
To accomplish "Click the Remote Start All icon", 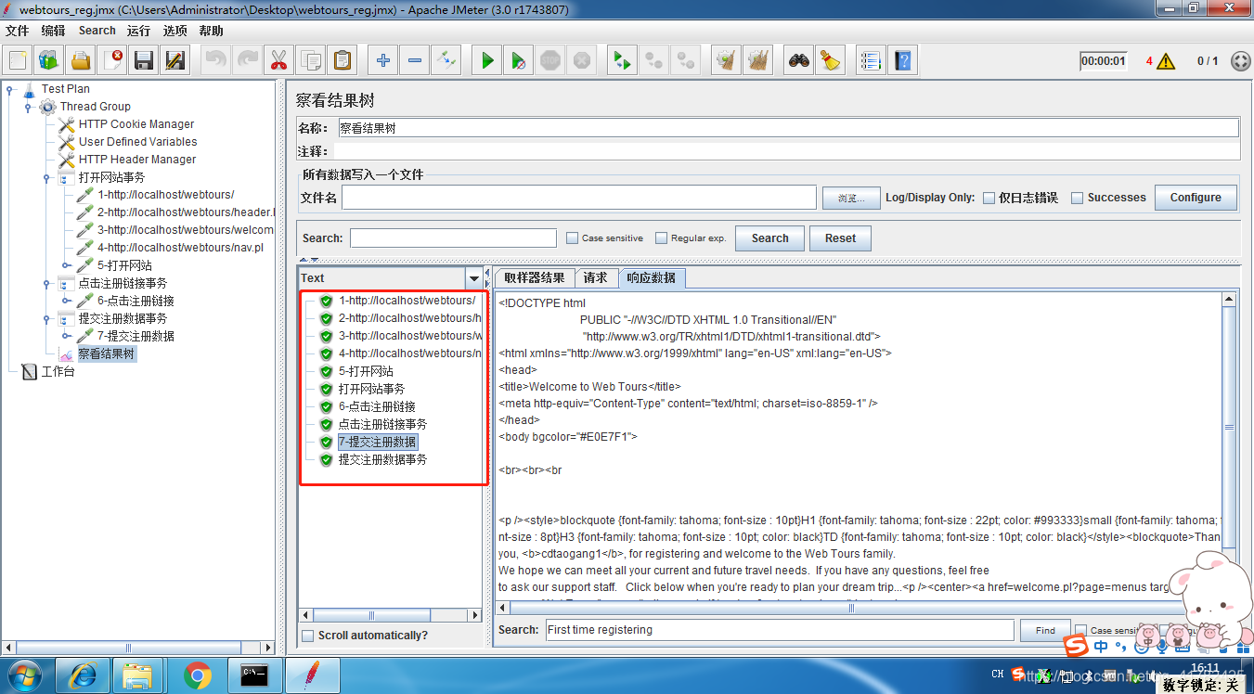I will click(x=623, y=61).
